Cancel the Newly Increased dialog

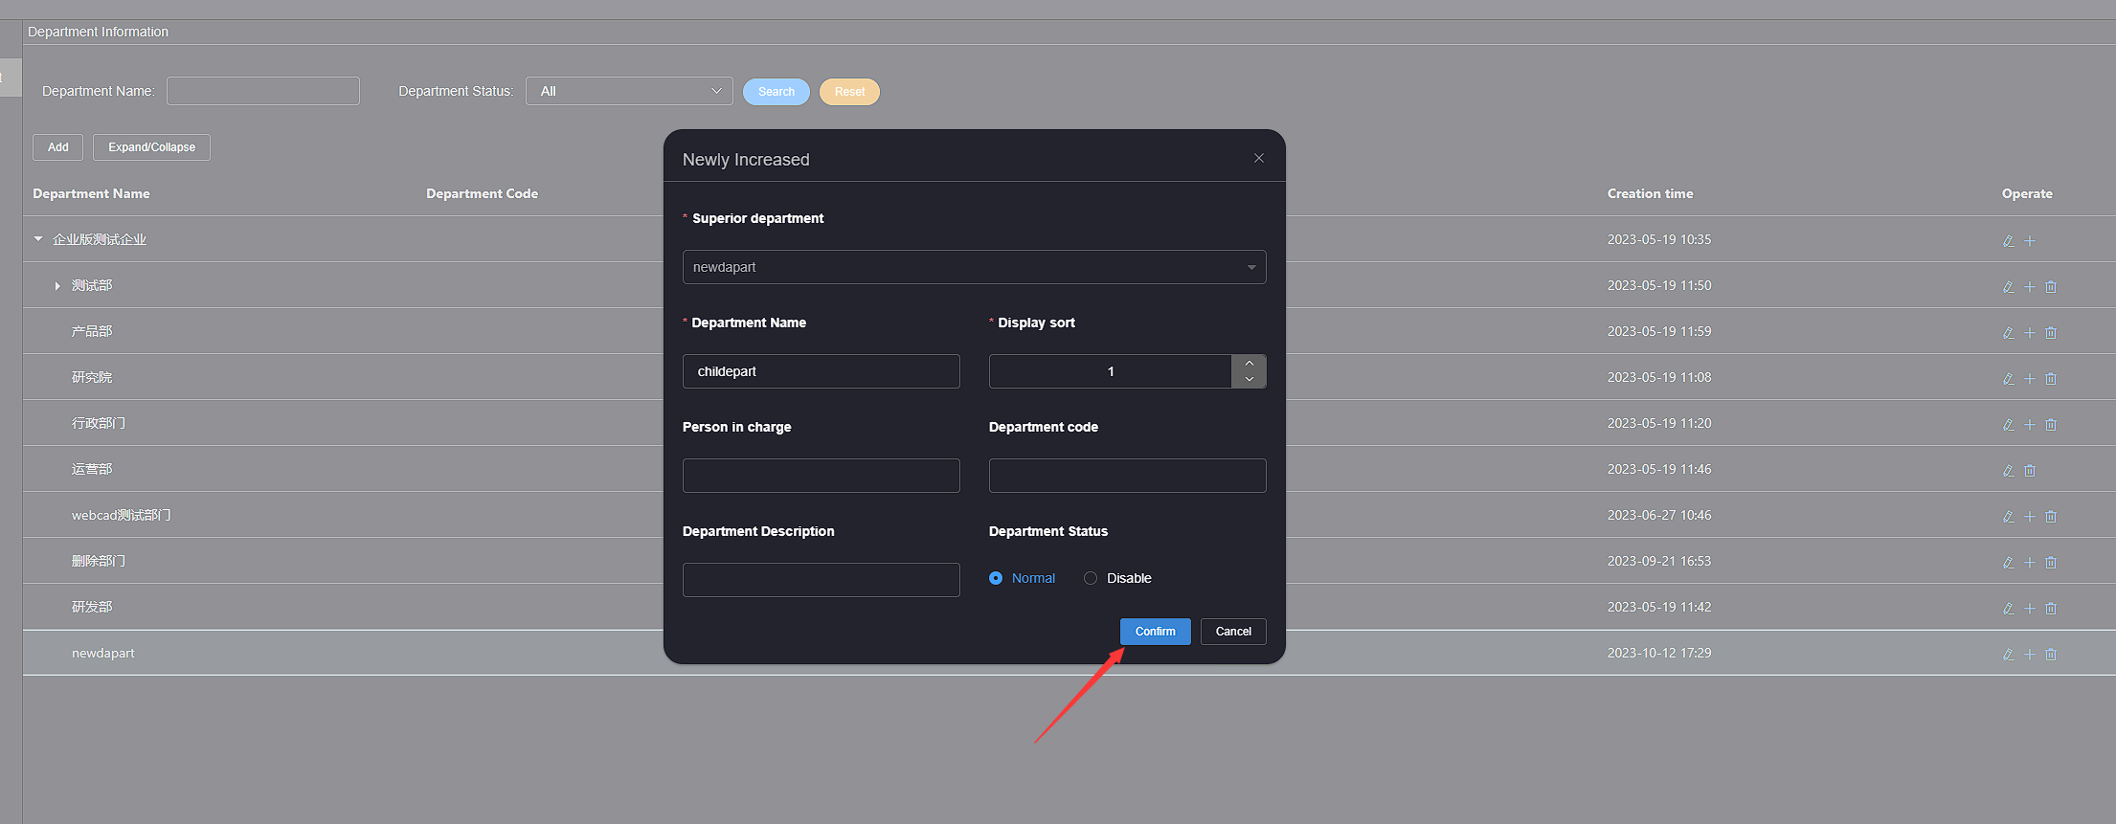click(x=1233, y=632)
